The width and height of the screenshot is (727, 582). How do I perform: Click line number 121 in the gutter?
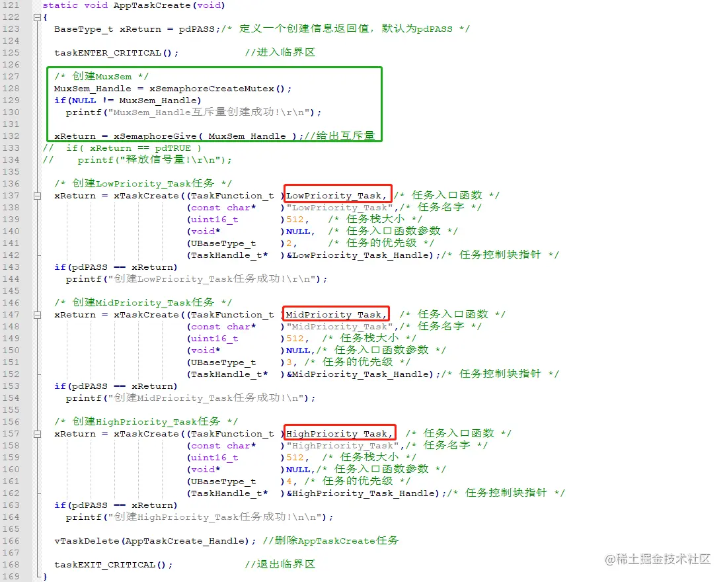(x=11, y=5)
